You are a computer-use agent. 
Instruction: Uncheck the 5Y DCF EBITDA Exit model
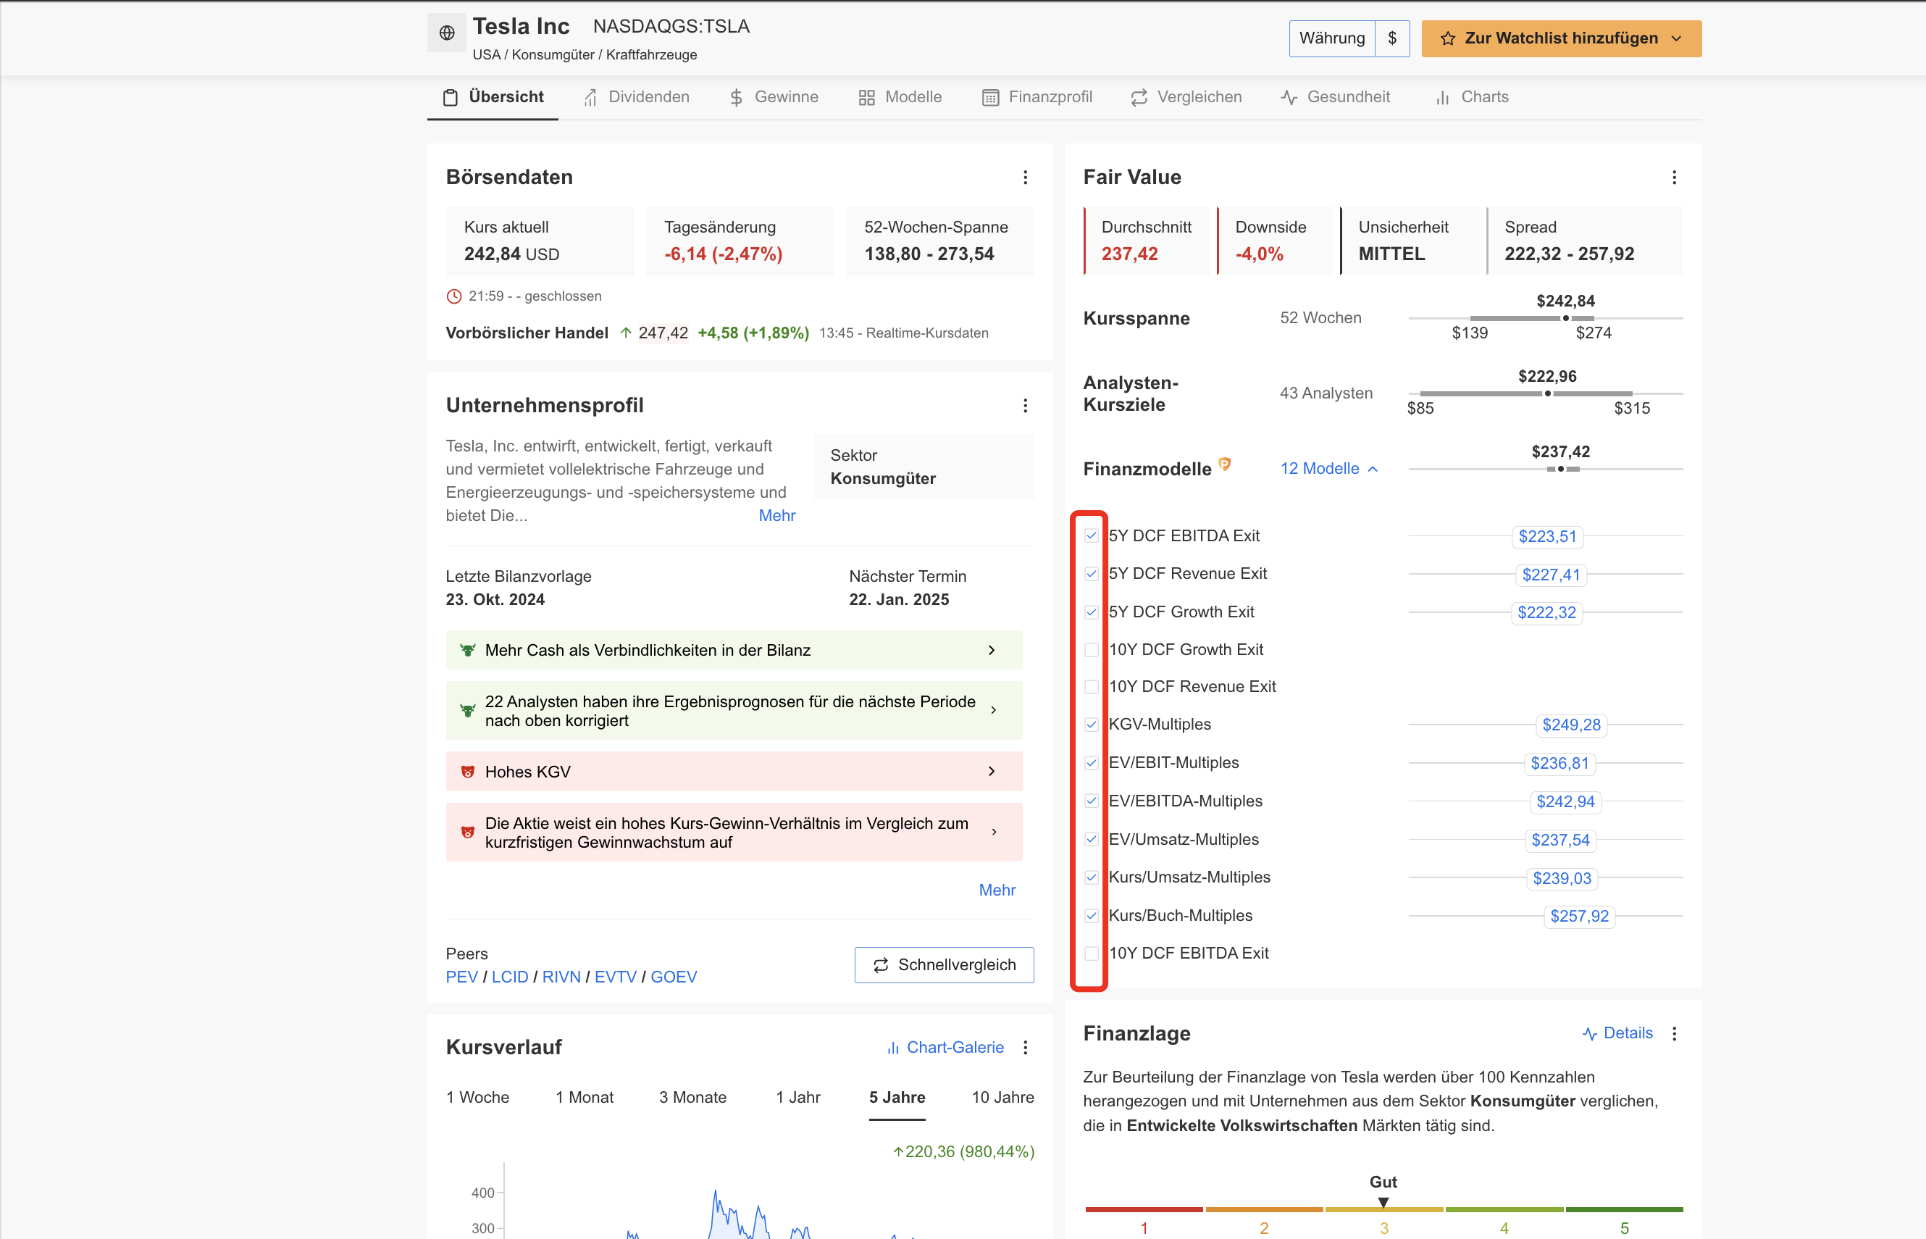1092,536
